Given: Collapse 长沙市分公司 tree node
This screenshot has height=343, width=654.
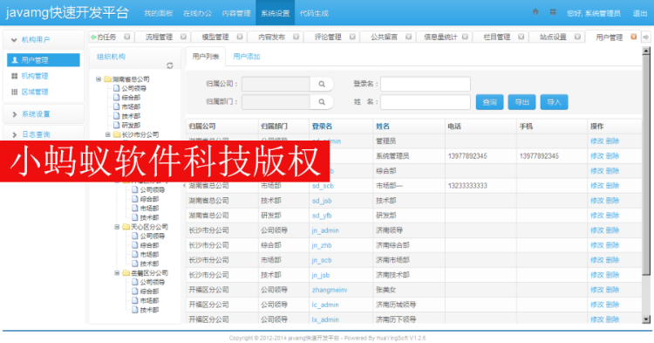Looking at the screenshot, I should [107, 134].
